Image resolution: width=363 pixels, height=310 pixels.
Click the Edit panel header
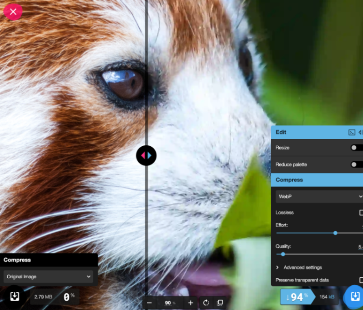(x=317, y=132)
